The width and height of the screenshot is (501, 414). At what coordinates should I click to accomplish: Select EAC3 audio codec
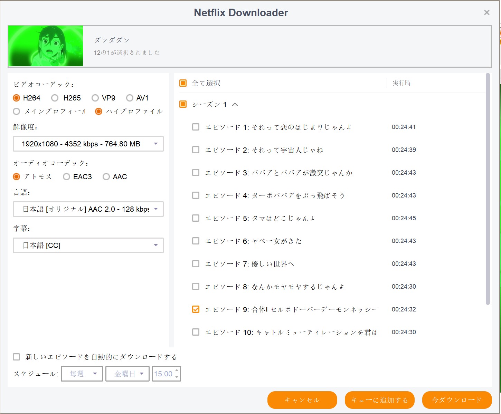[x=66, y=177]
